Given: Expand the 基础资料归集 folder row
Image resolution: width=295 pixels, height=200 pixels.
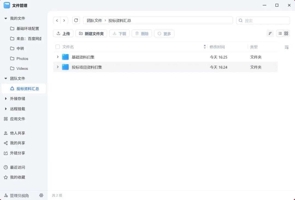Looking at the screenshot, I should [x=58, y=57].
